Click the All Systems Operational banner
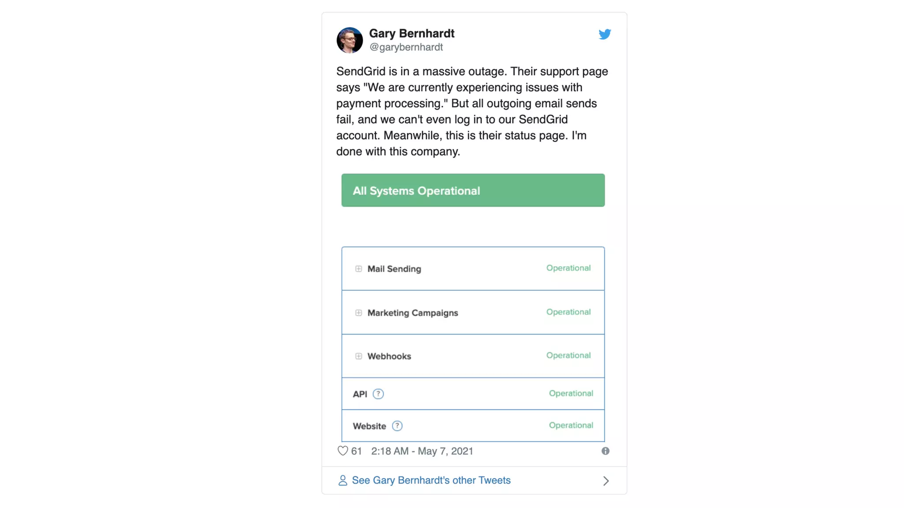The image size is (904, 508). (x=473, y=190)
